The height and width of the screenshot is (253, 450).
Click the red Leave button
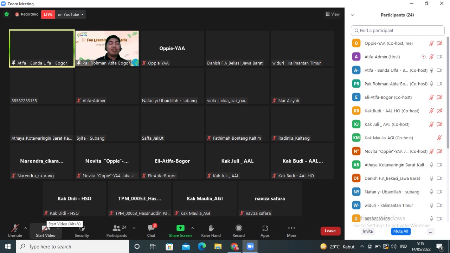[x=330, y=231]
